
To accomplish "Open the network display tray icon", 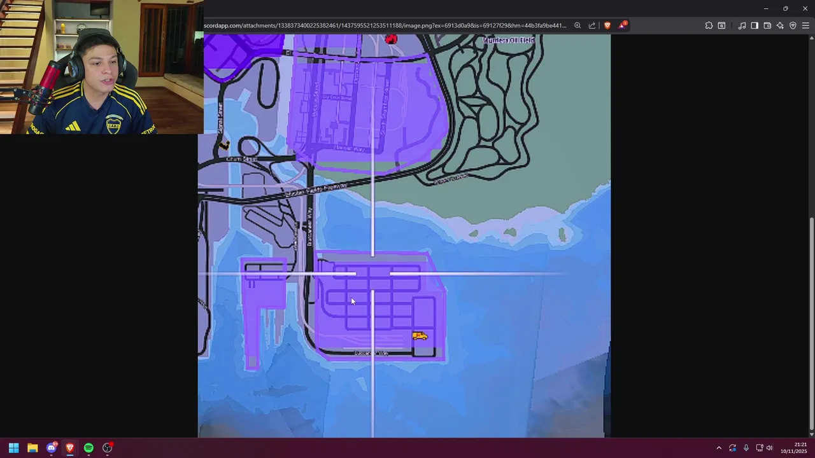I will [x=759, y=448].
